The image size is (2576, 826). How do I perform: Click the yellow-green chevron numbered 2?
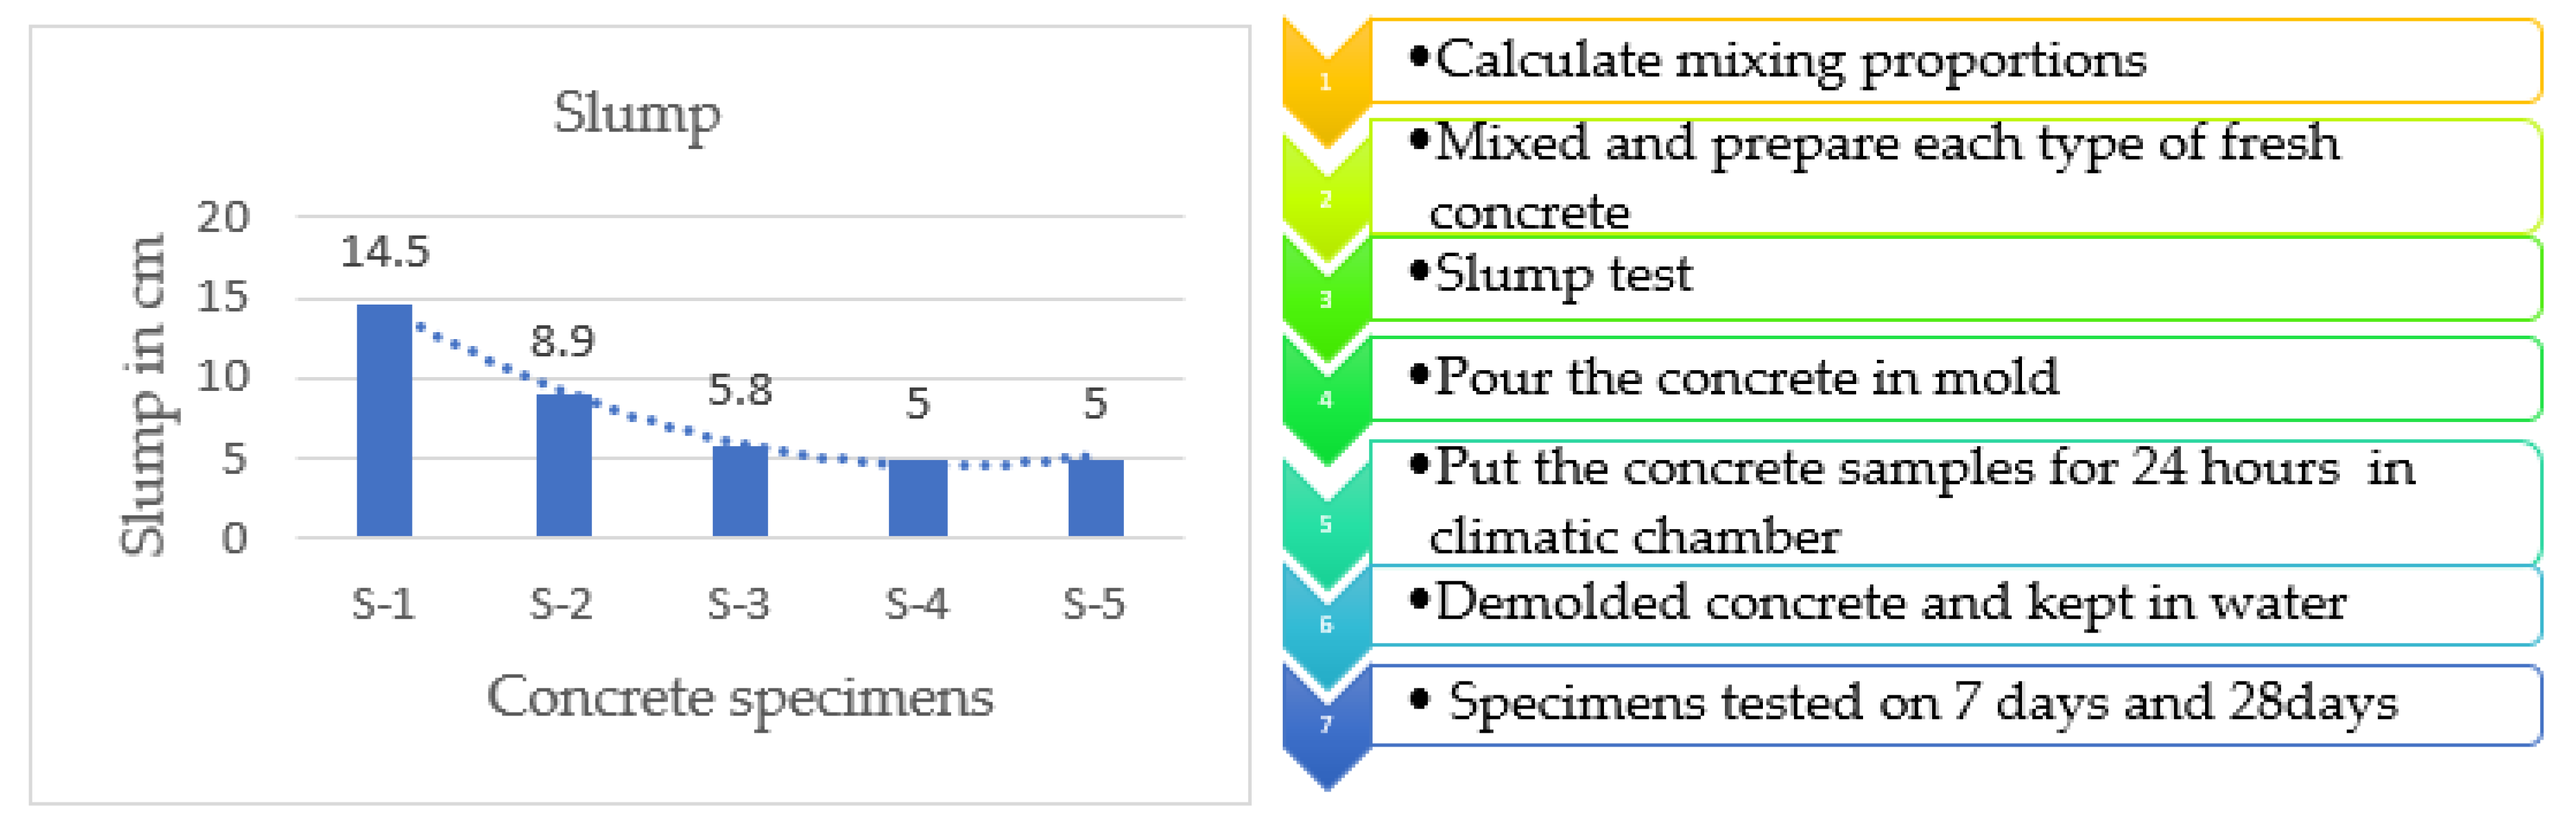coord(1325,199)
